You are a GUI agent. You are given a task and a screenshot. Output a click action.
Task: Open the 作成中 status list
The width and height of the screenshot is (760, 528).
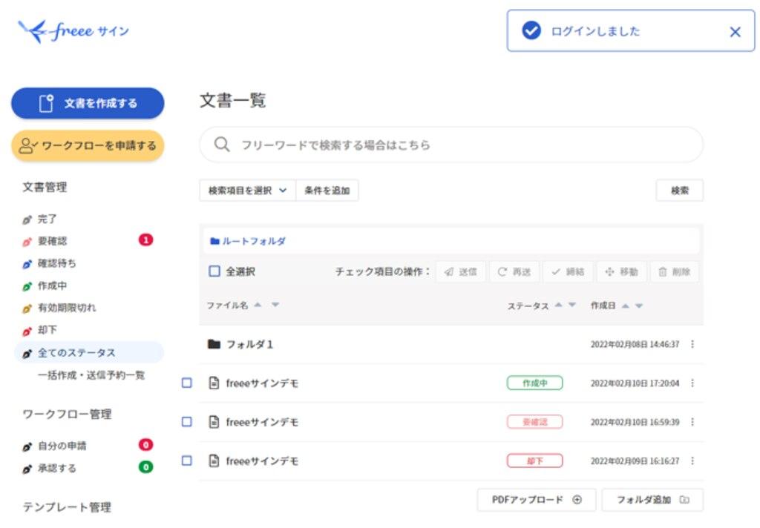[x=53, y=286]
